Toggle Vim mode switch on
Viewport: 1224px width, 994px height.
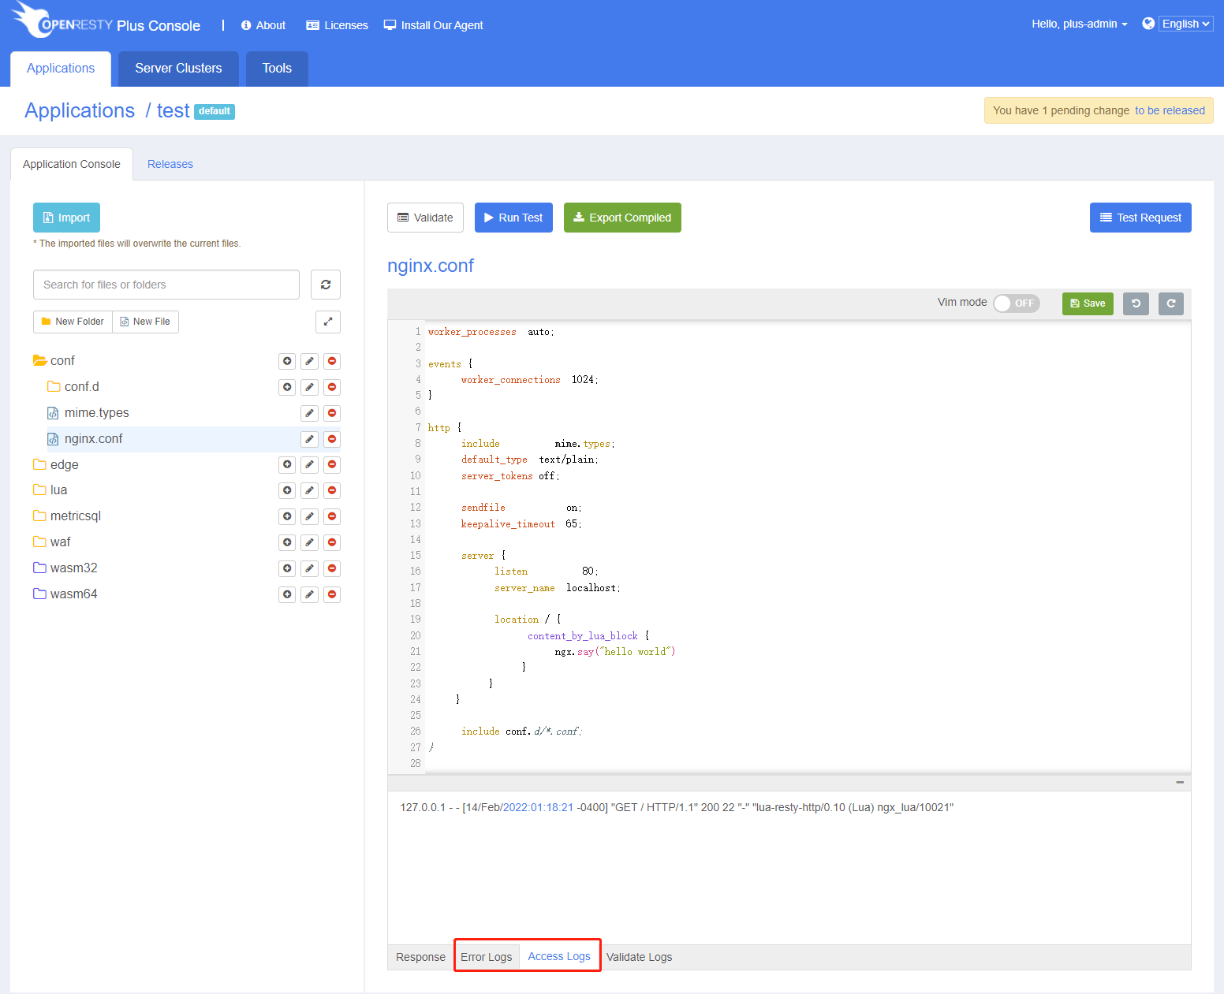point(1017,303)
